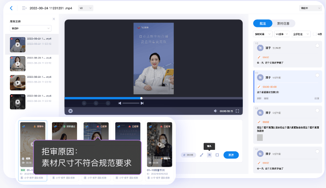Screen dimensions: 326x188
Task: Click the avatar in the first comment
Action: pyautogui.click(x=260, y=48)
